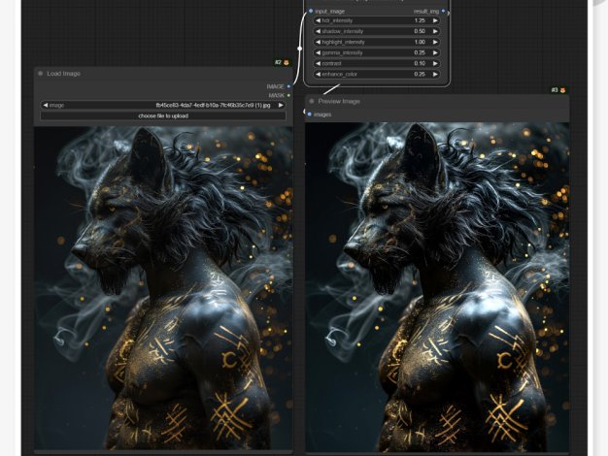Click the choose file to upload button
Viewport: 608px width, 456px height.
pyautogui.click(x=163, y=115)
